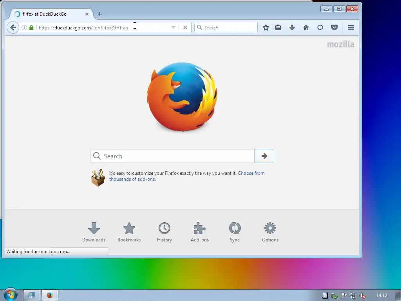Open the hamburger menu
Viewport: 401px width, 301px height.
351,27
